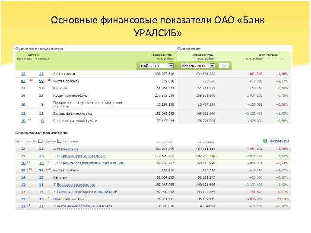311x233 pixels.
Task: Click Russia rank 14 for Капитал in balance table
Action: click(x=23, y=177)
